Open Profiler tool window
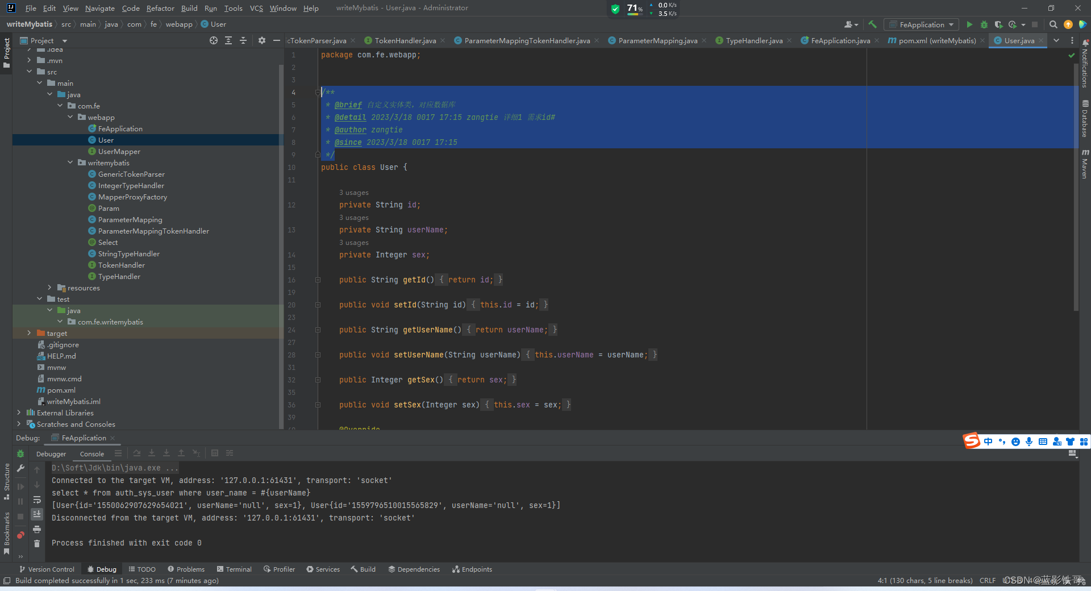1091x591 pixels. pyautogui.click(x=279, y=569)
